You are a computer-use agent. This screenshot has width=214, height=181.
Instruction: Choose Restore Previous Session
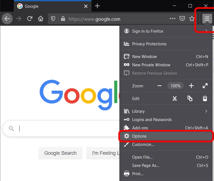click(166, 73)
